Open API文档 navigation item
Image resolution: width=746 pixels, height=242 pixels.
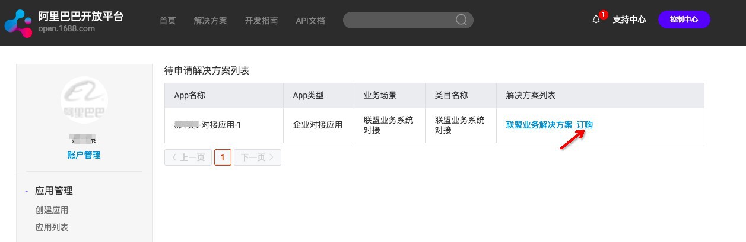click(x=310, y=21)
